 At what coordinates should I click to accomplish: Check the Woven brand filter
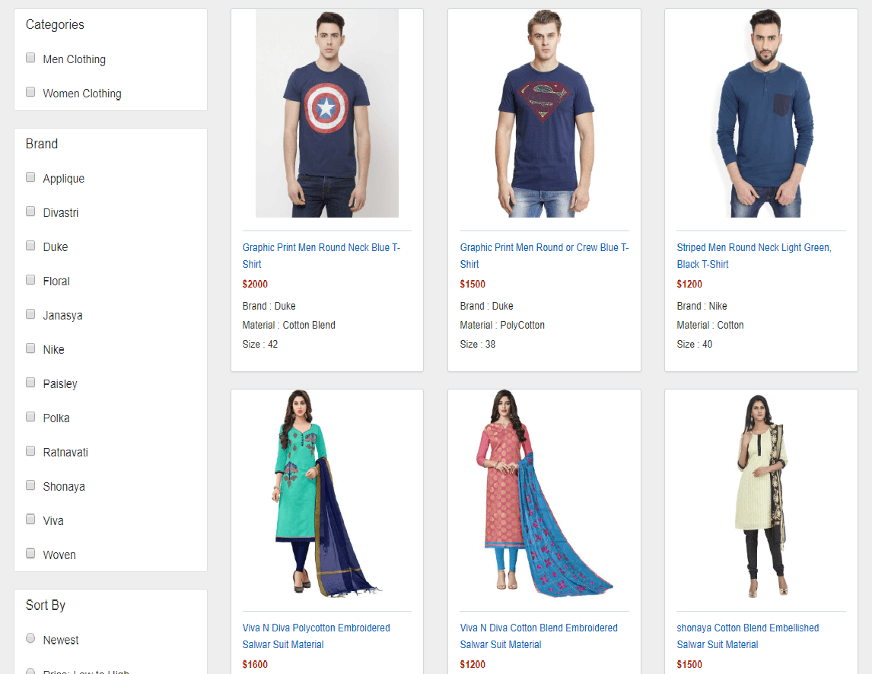tap(30, 553)
